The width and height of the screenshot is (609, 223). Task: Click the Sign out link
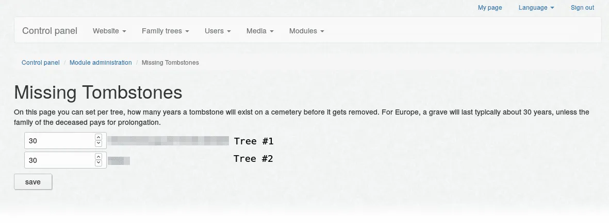click(x=582, y=8)
